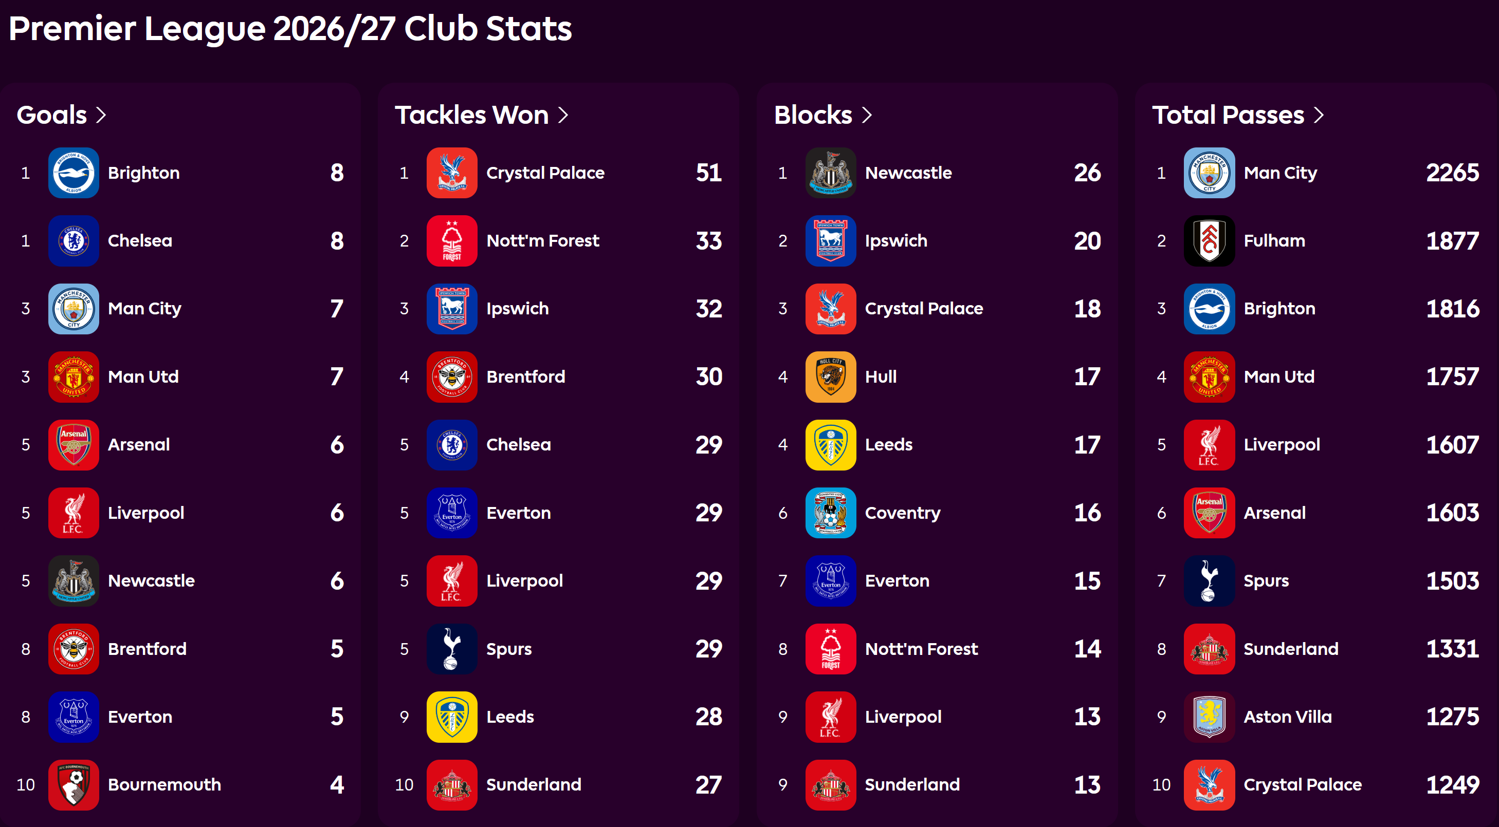Click Newcastle crest atop Blocks list
This screenshot has height=827, width=1499.
click(830, 173)
